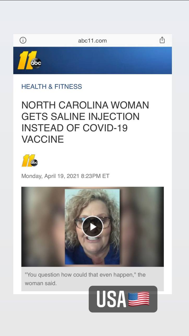Play the video of the woman
Viewport: 189px width, 336px height.
tap(92, 227)
